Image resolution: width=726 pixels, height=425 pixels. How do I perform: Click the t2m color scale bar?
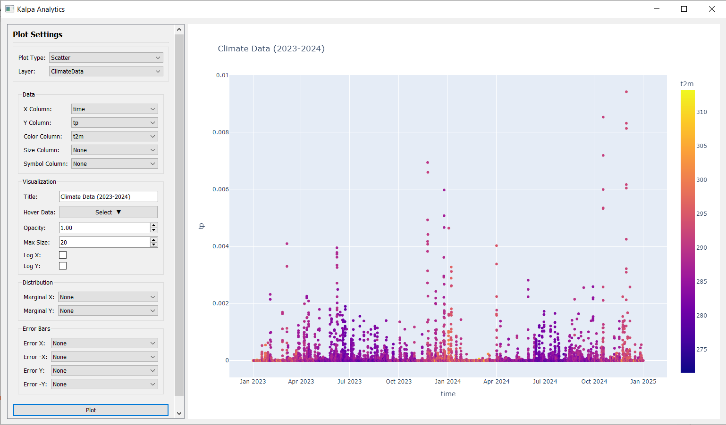coord(687,231)
